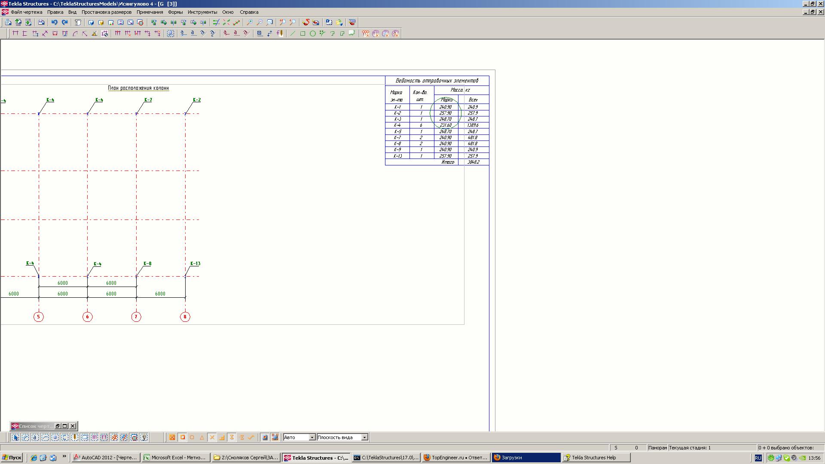Image resolution: width=825 pixels, height=464 pixels.
Task: Toggle the snap to intersection X switch
Action: click(212, 437)
